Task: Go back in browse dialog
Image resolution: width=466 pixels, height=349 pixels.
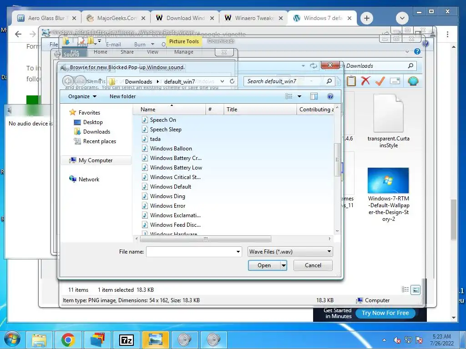Action: click(68, 81)
